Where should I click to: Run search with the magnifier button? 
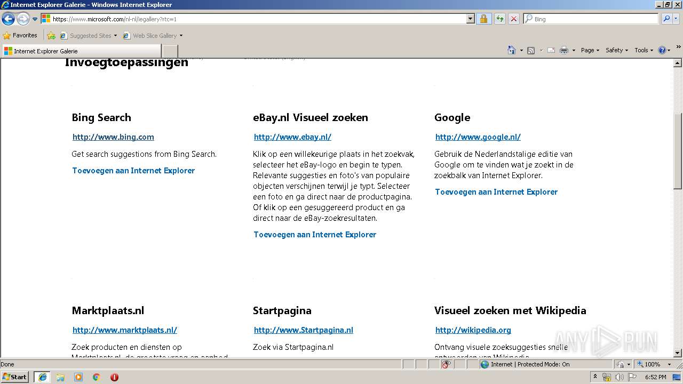665,19
